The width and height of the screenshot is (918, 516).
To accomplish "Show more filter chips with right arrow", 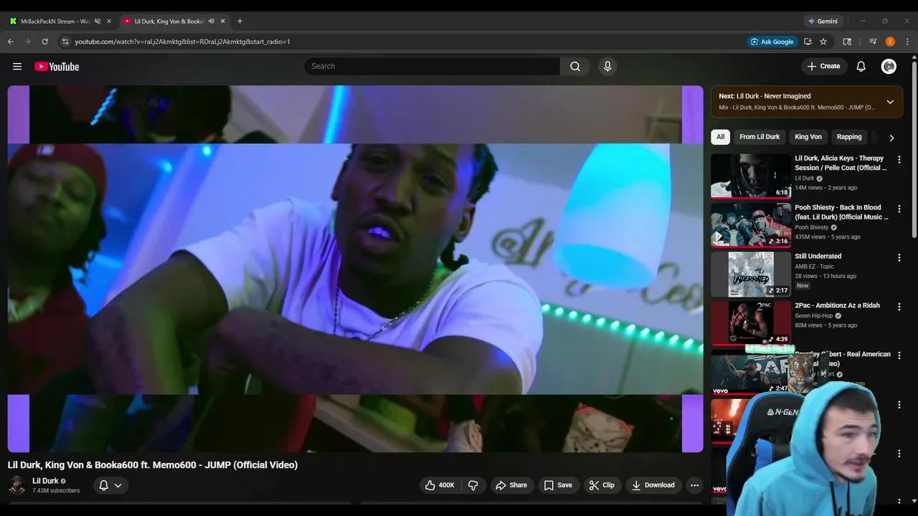I will [891, 138].
